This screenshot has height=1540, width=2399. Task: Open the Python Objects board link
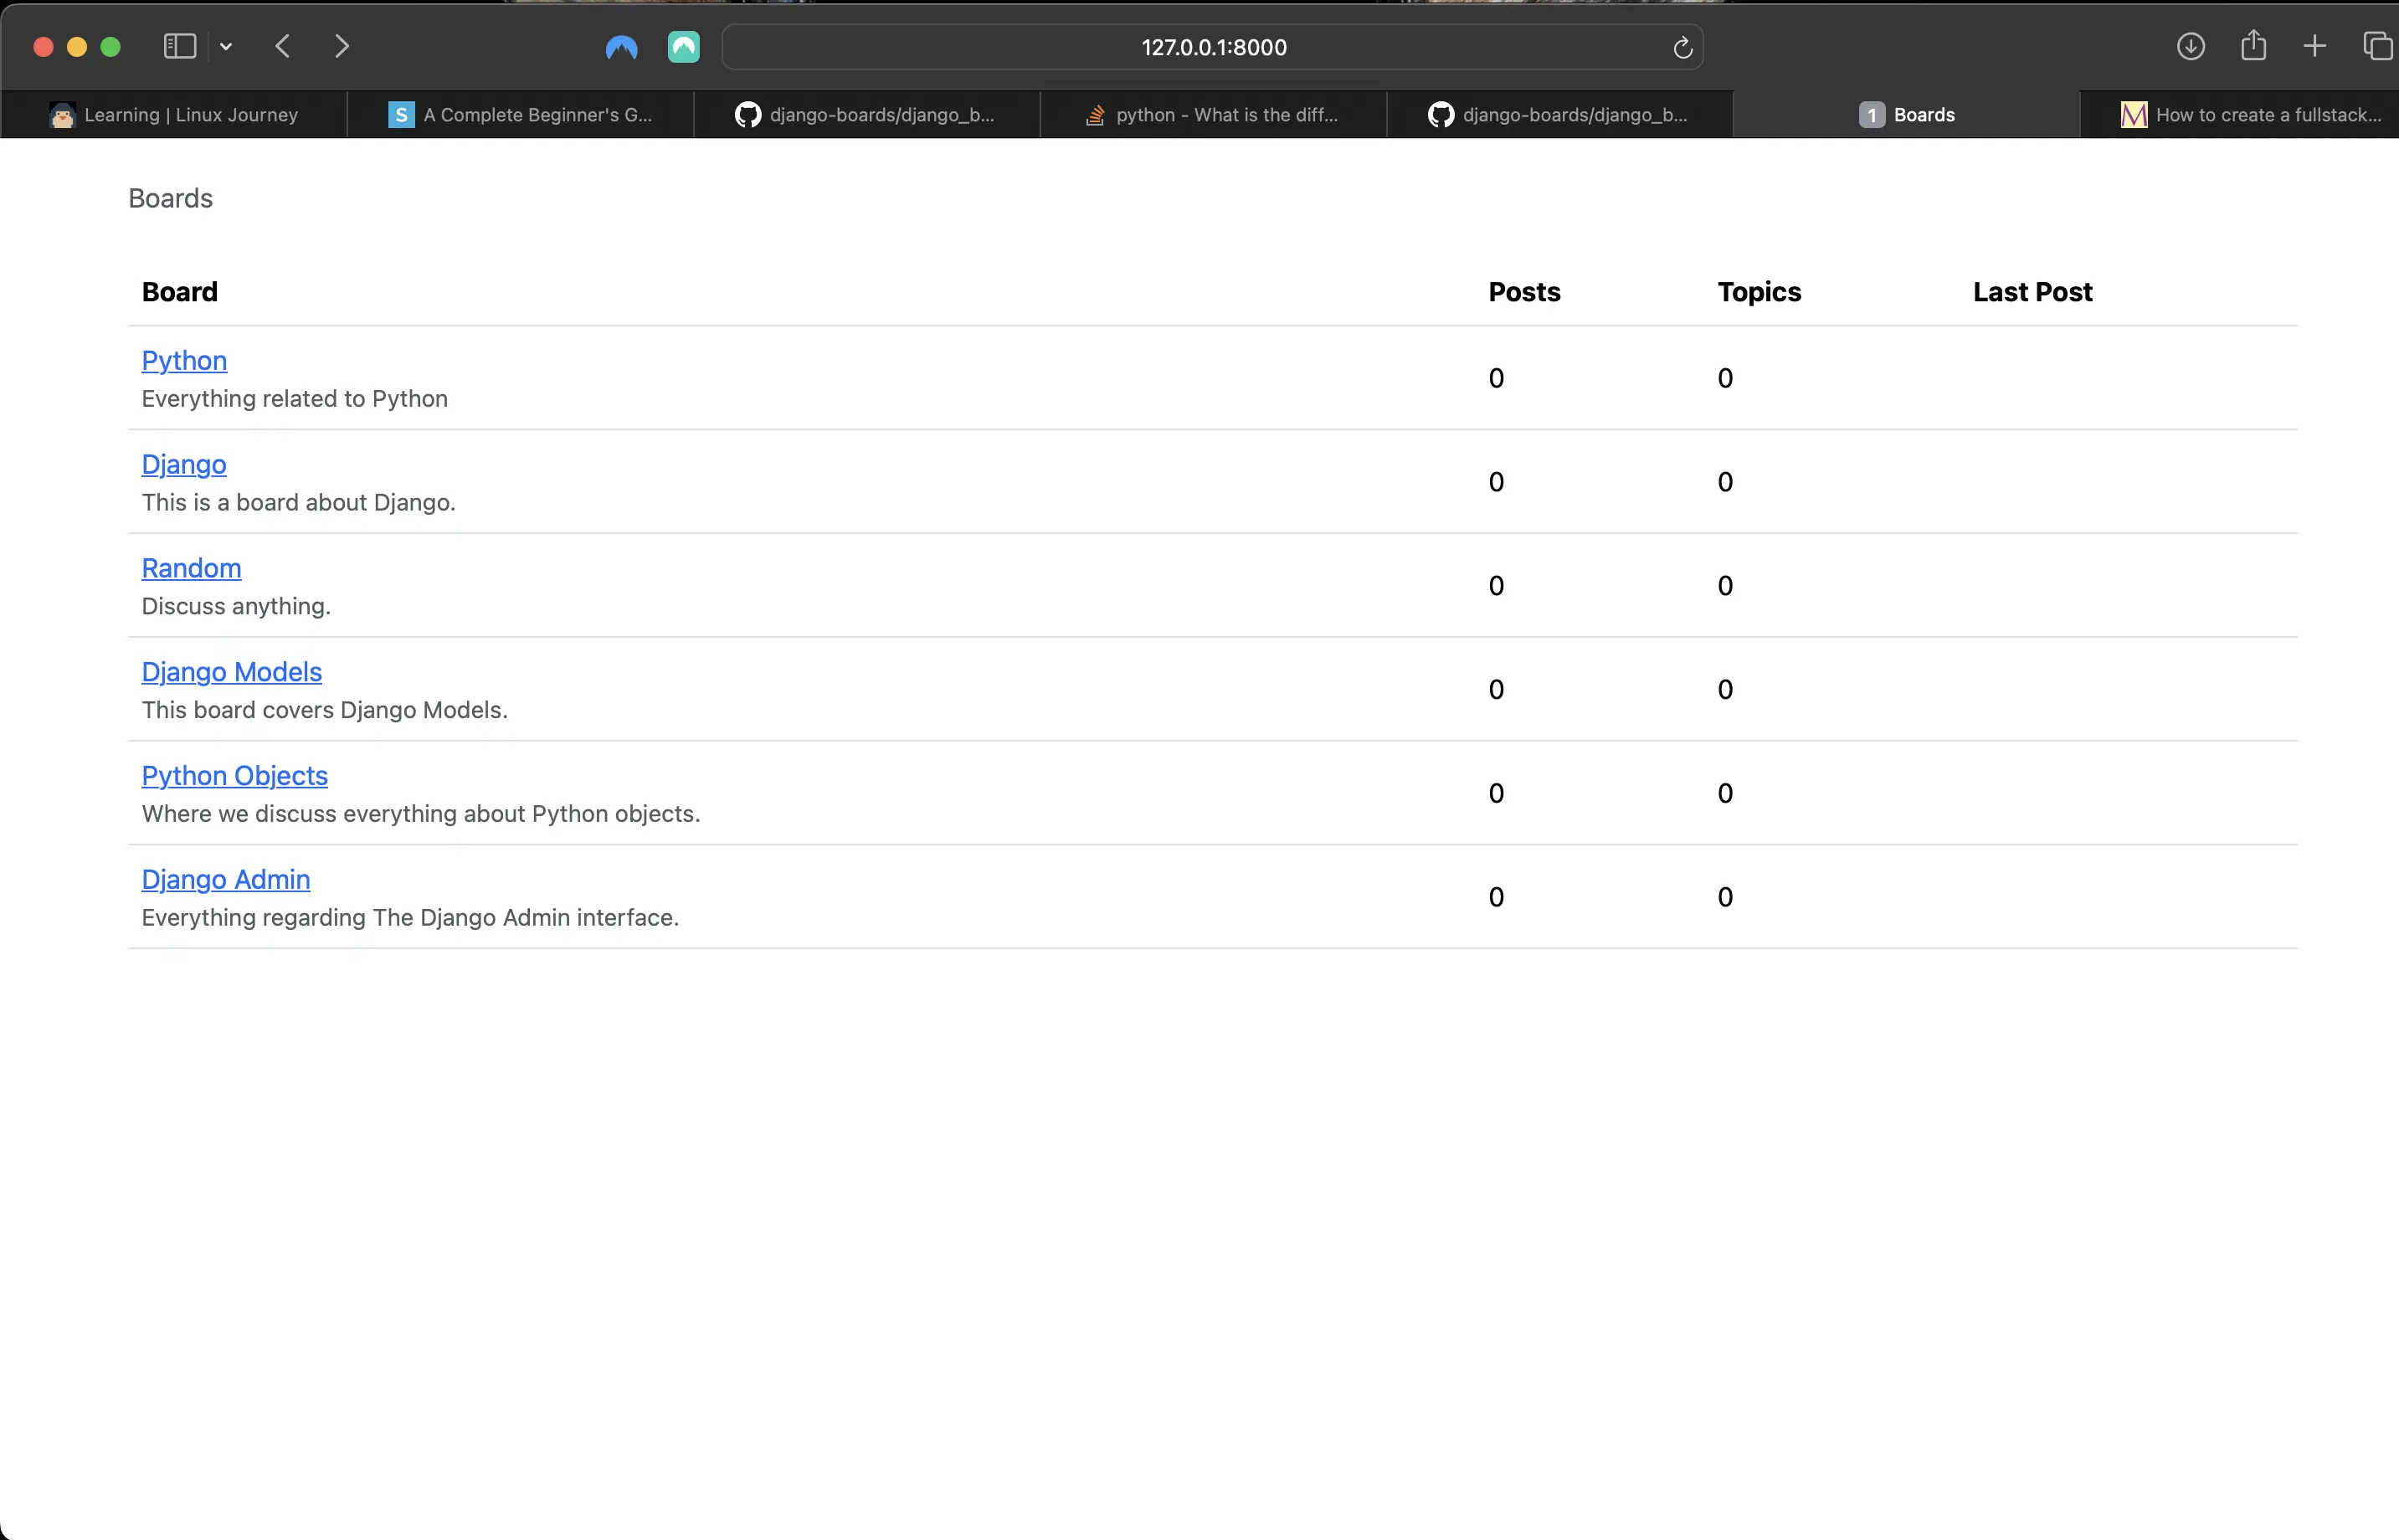pyautogui.click(x=235, y=776)
